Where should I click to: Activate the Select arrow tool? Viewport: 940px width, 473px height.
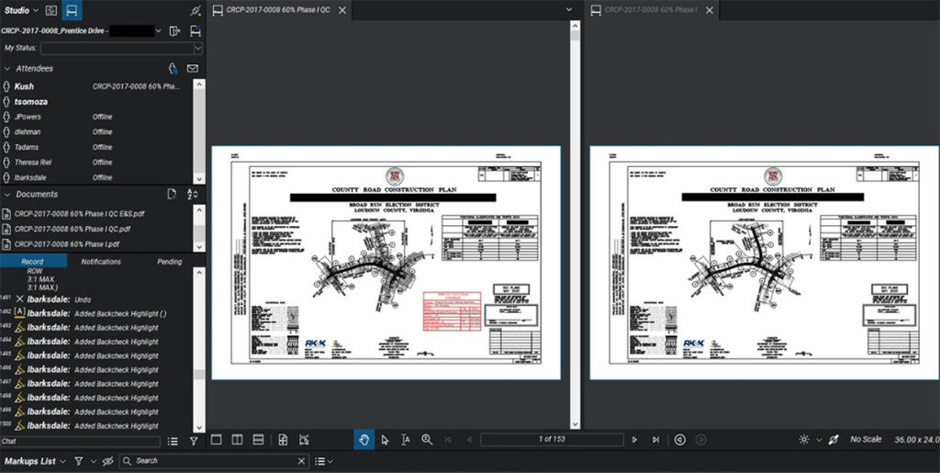[385, 439]
